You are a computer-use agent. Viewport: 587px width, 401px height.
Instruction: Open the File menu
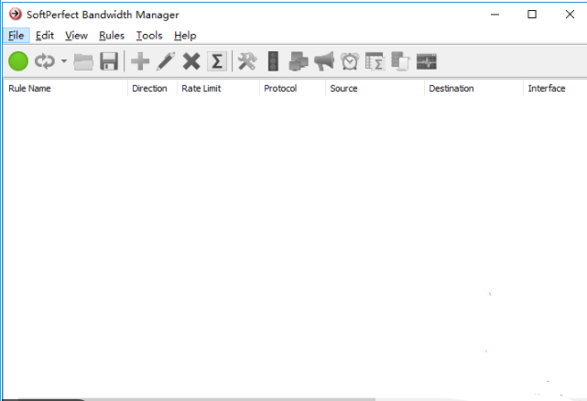click(16, 36)
